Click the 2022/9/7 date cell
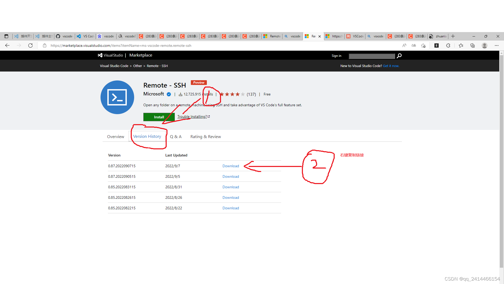The height and width of the screenshot is (284, 504). click(x=172, y=166)
